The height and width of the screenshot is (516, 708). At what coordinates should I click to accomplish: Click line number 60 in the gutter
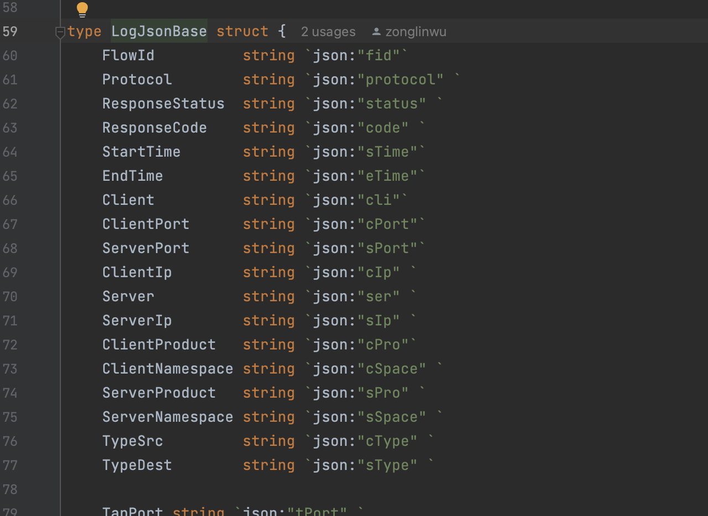click(10, 55)
